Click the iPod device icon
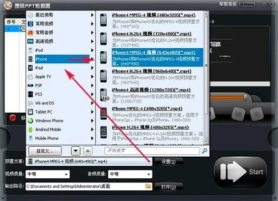This screenshot has width=278, height=201. pyautogui.click(x=31, y=50)
